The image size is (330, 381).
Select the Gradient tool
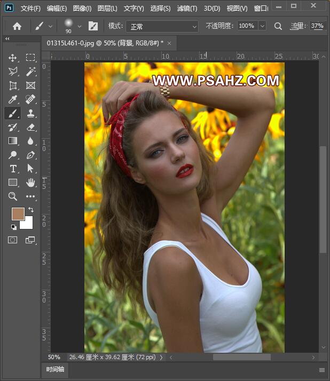[13, 141]
